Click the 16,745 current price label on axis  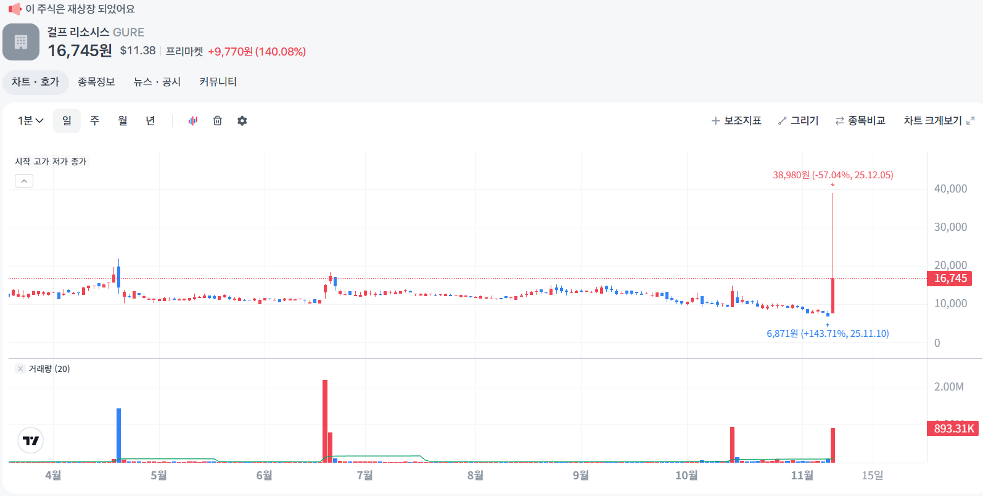click(950, 278)
